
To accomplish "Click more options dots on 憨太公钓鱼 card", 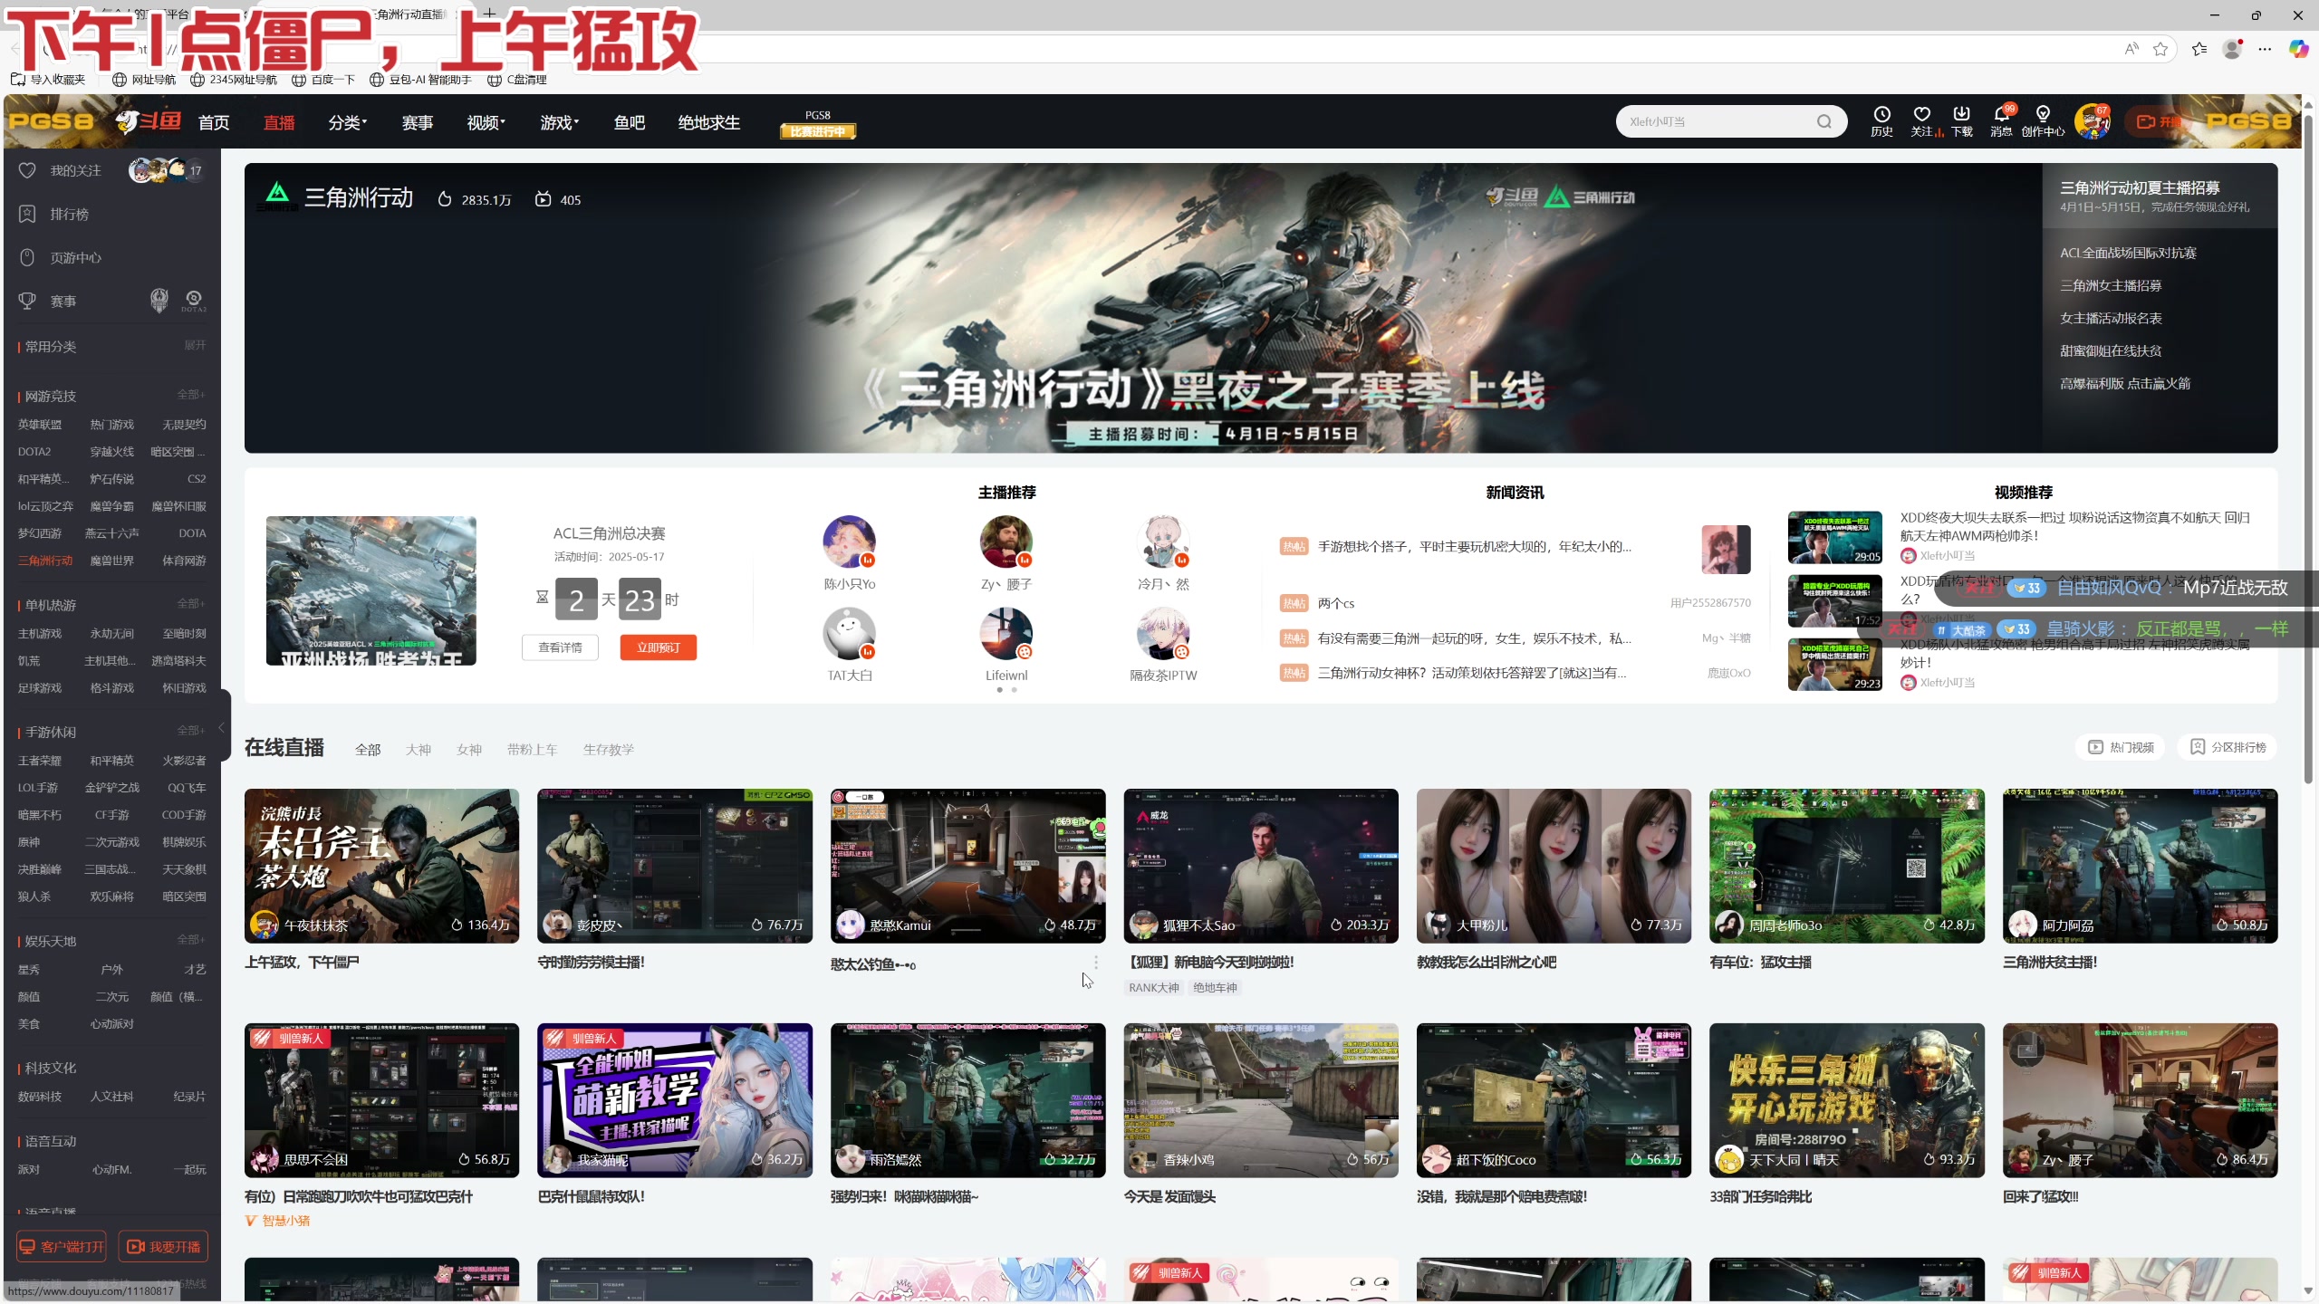I will click(x=1096, y=963).
